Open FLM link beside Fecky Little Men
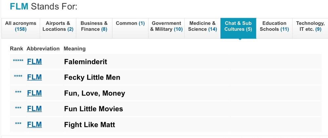Viewport: 328px width, 138px height. 34,77
